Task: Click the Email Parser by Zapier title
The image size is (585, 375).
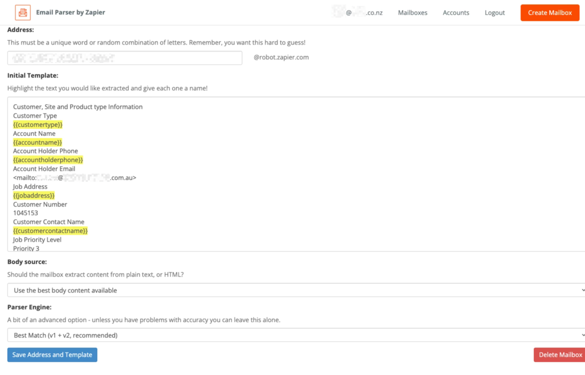Action: (x=71, y=12)
